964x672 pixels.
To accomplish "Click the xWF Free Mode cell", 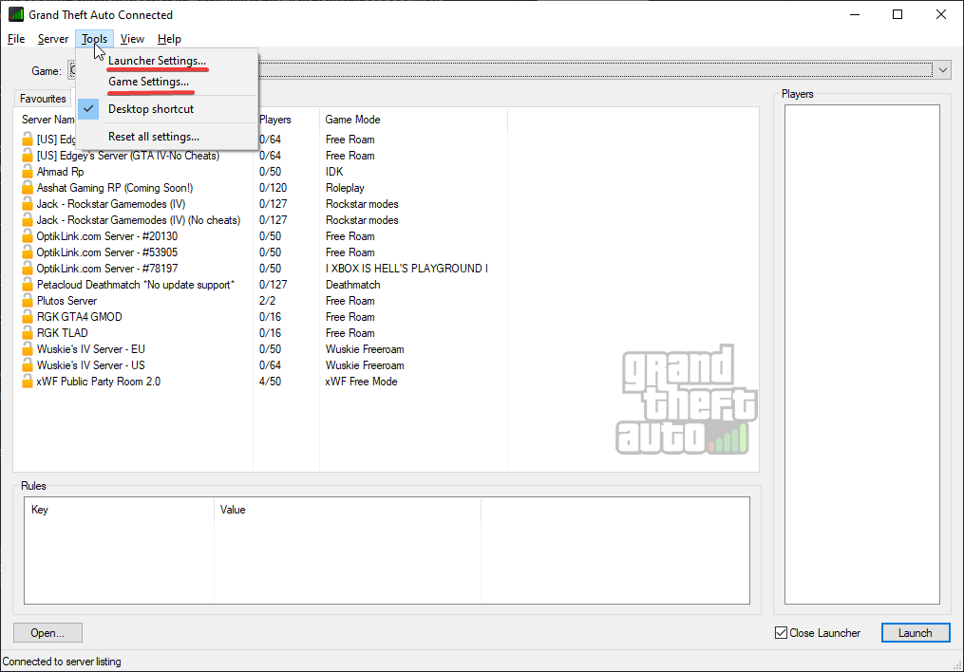I will coord(362,382).
